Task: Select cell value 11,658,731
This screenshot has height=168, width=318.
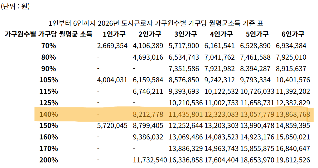Action: pyautogui.click(x=257, y=103)
